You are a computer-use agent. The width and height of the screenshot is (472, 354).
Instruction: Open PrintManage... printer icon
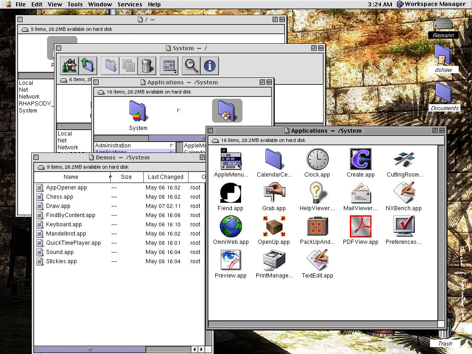[x=274, y=261]
